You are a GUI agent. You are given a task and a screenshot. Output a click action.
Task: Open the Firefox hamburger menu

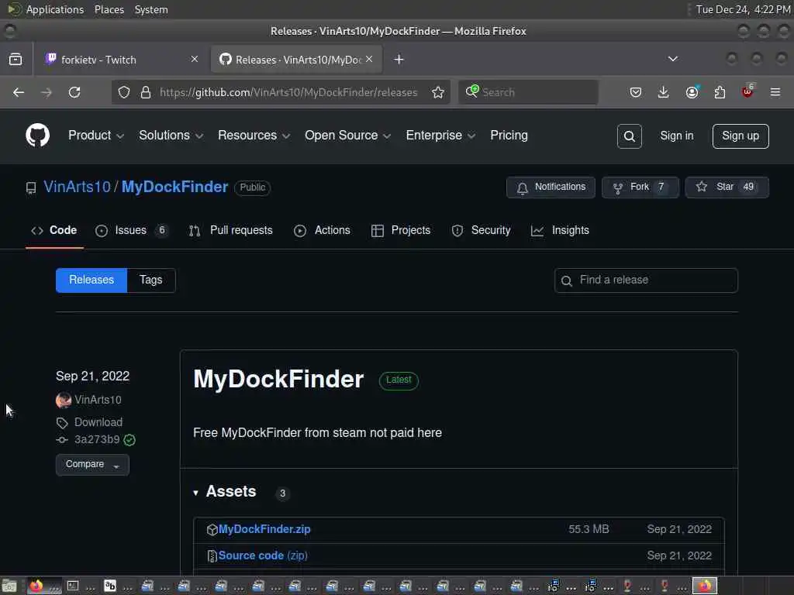(x=775, y=92)
